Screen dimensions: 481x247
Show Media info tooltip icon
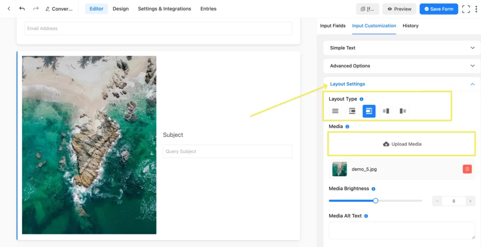(x=347, y=127)
